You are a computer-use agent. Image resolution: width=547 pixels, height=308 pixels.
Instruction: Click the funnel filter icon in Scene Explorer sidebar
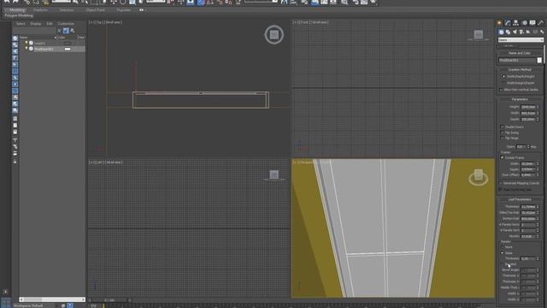[15, 140]
